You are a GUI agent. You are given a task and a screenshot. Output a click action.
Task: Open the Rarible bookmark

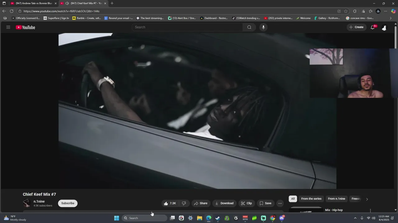pyautogui.click(x=87, y=18)
